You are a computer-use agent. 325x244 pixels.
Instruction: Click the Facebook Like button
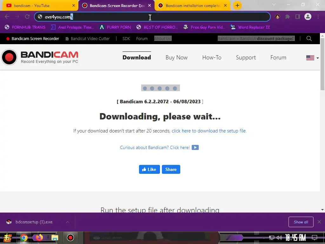pyautogui.click(x=149, y=169)
